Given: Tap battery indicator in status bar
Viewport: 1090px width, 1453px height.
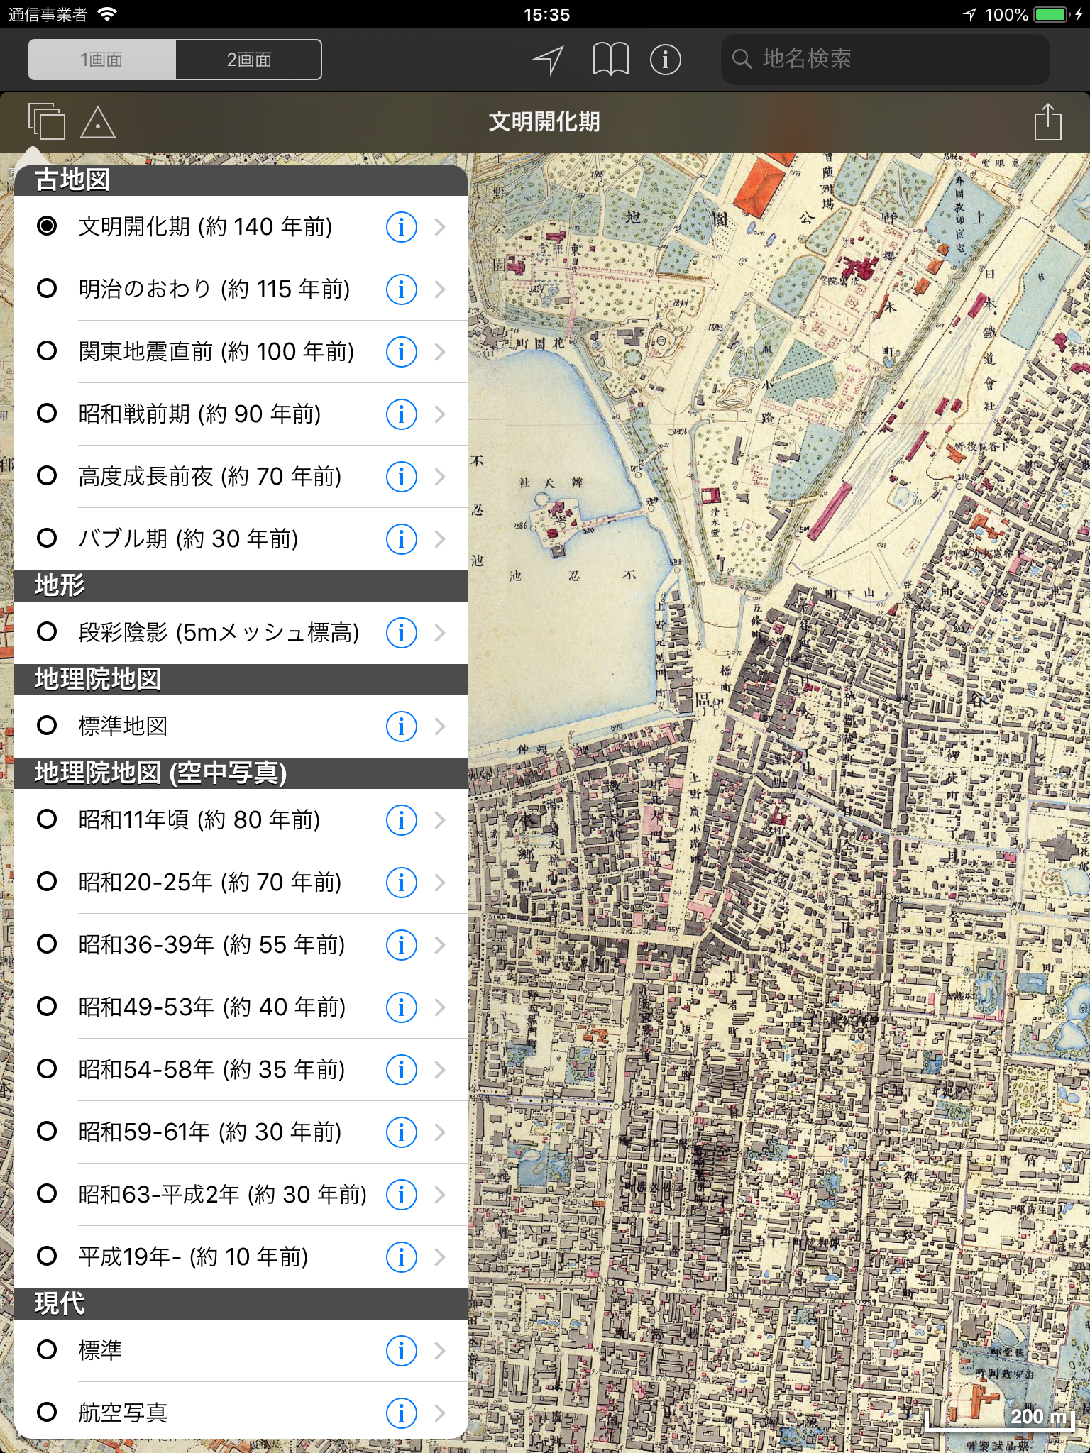Looking at the screenshot, I should click(x=1053, y=14).
